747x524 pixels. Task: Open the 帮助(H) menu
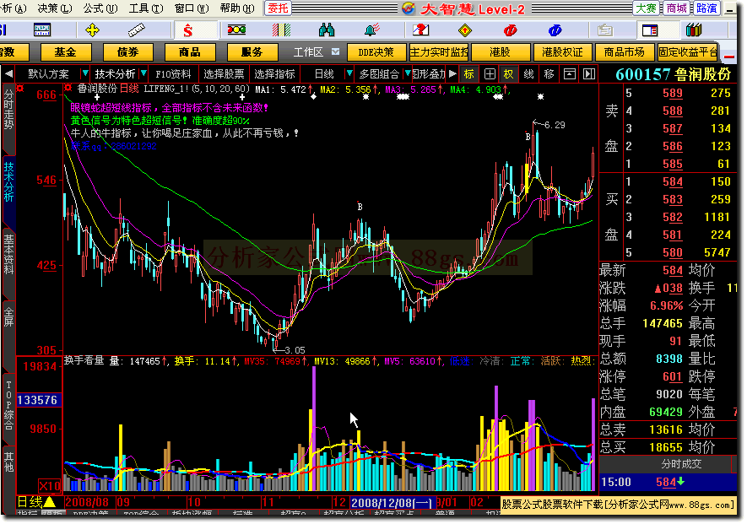(237, 8)
